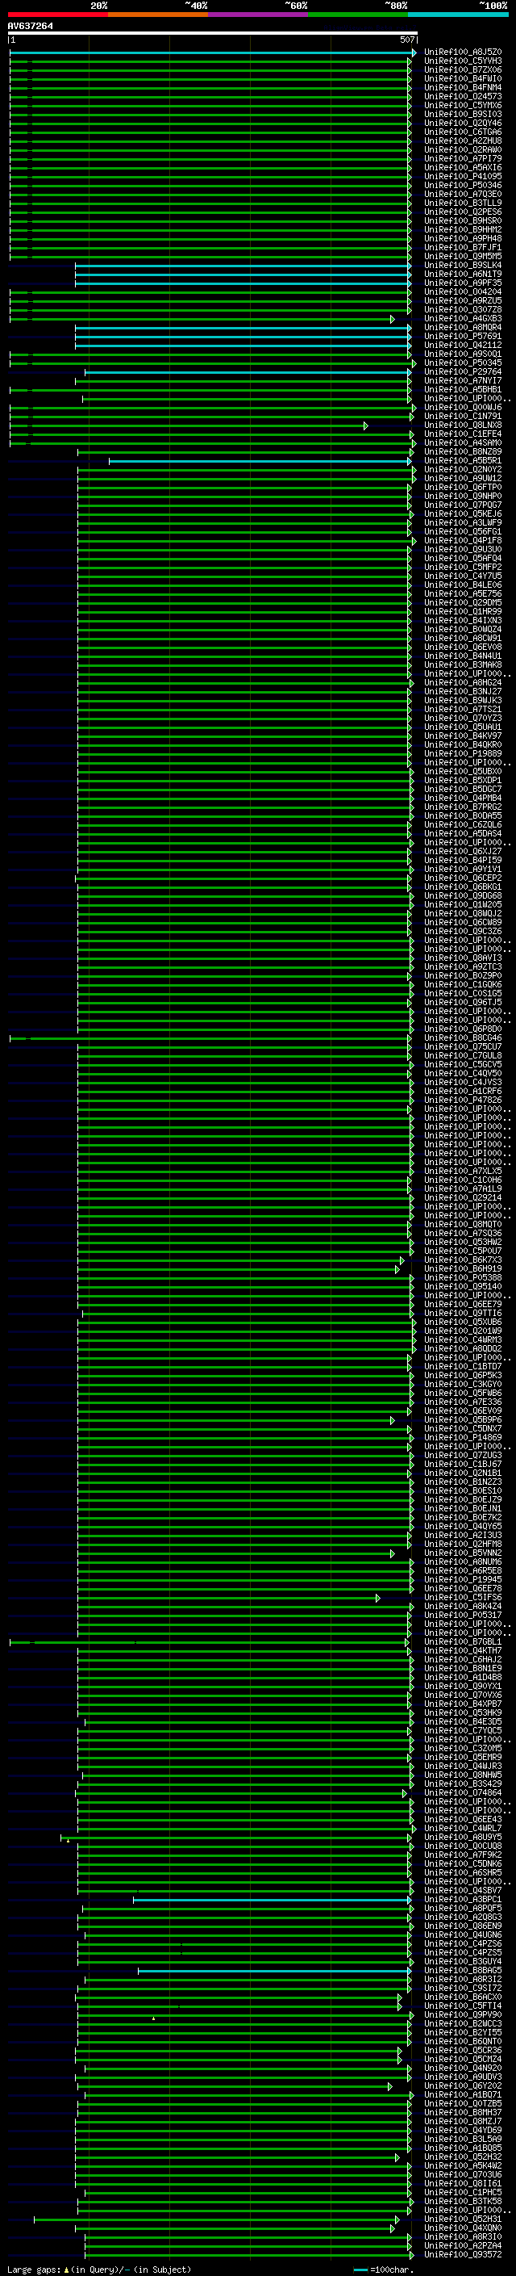This screenshot has width=516, height=2276.
Task: Select the UniRef100_P19889 label
Action: tap(463, 753)
